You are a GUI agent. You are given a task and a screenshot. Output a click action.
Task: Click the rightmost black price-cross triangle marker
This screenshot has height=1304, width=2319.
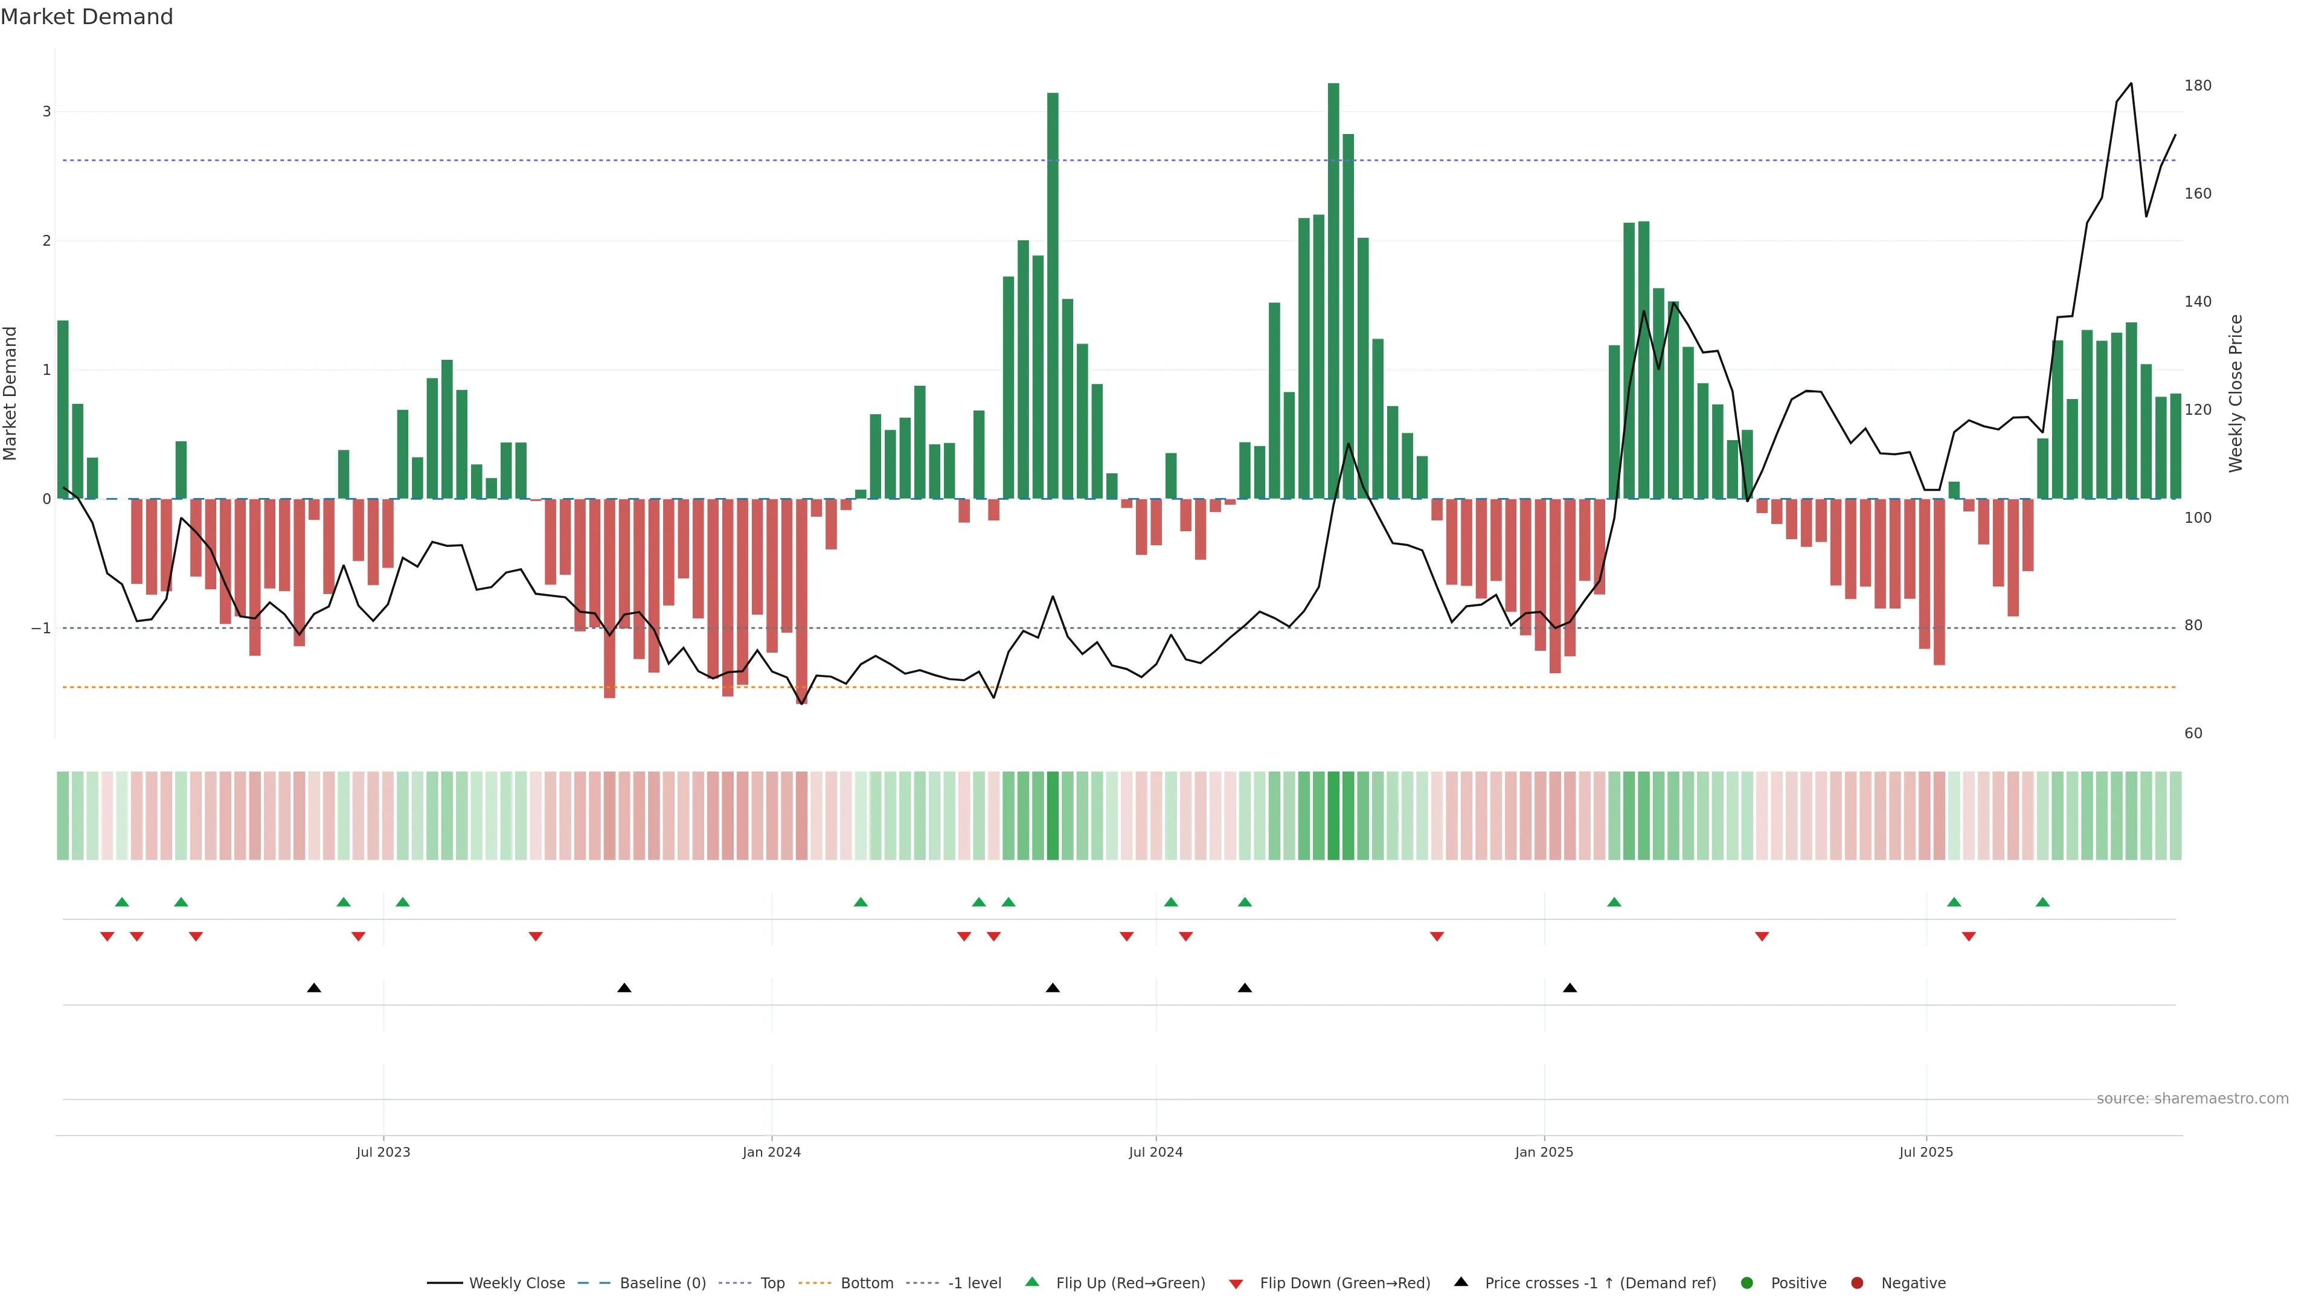tap(1570, 988)
